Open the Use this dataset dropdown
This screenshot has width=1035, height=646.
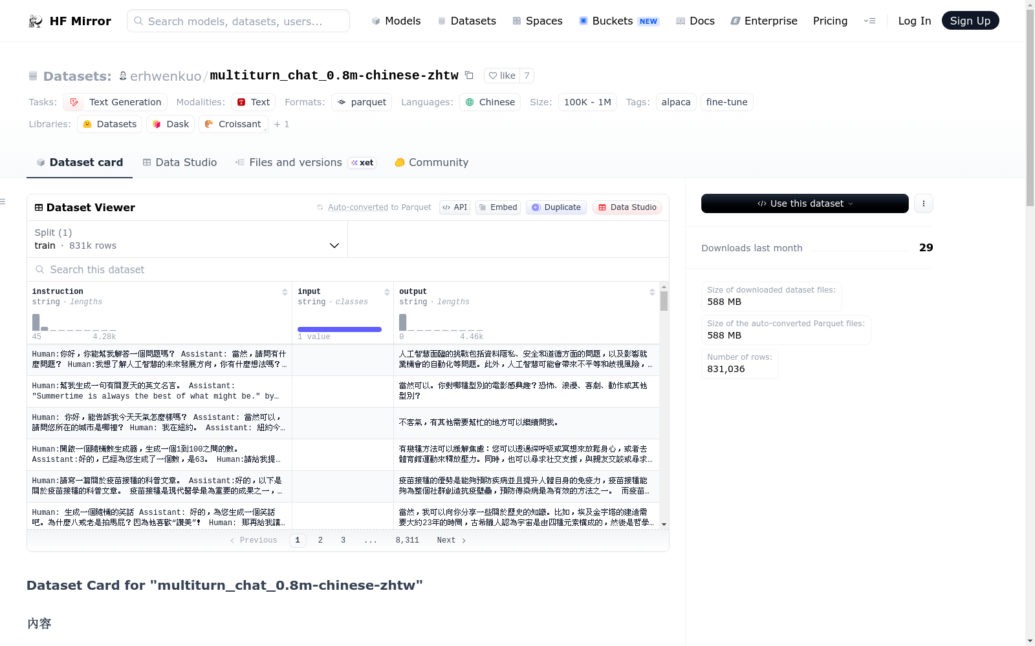[805, 203]
